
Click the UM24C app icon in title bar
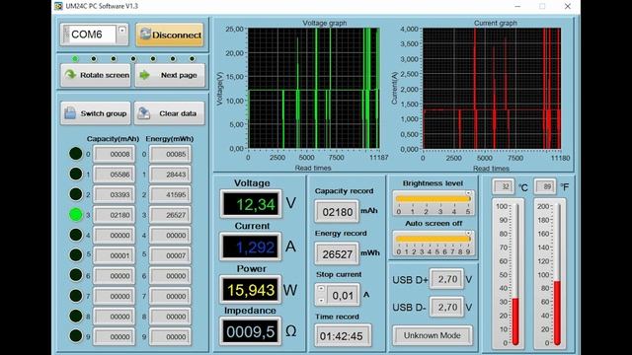tap(58, 6)
